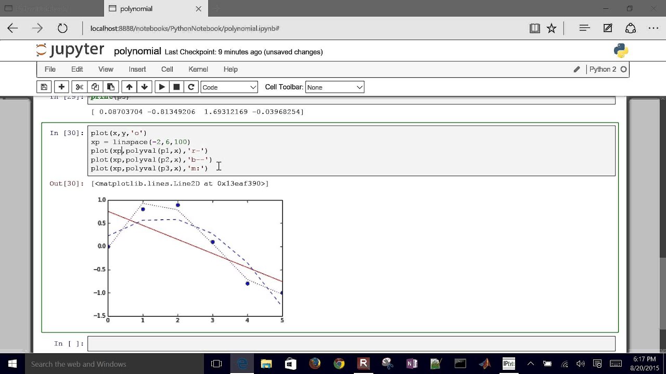Cut the selected cell with scissors icon

coord(79,87)
